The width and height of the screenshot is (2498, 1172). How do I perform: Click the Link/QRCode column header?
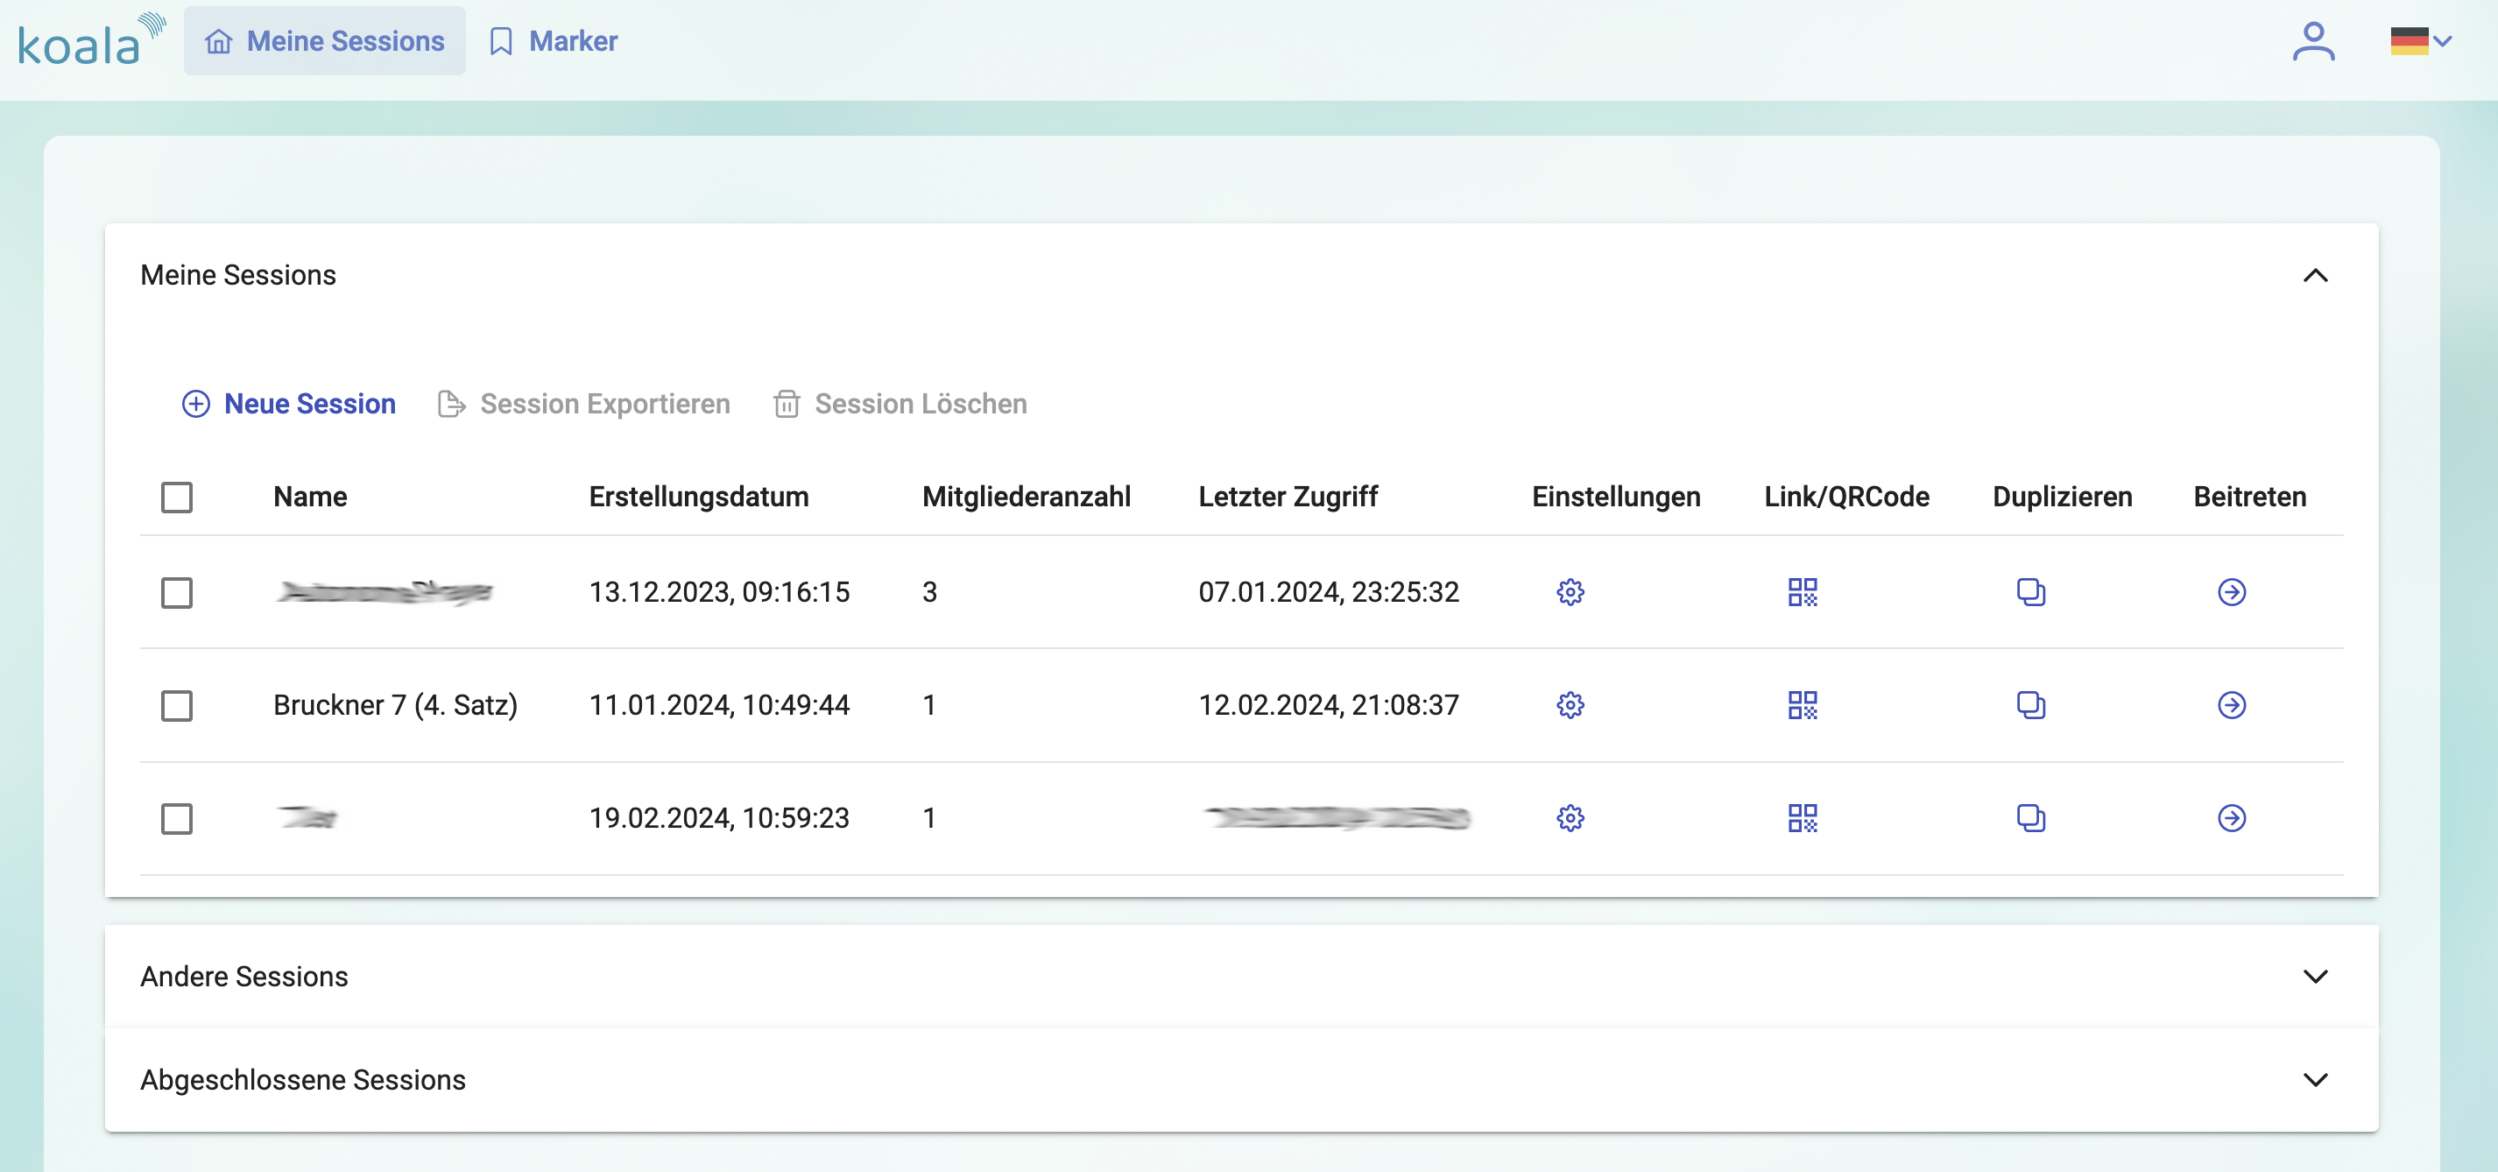[x=1846, y=498]
